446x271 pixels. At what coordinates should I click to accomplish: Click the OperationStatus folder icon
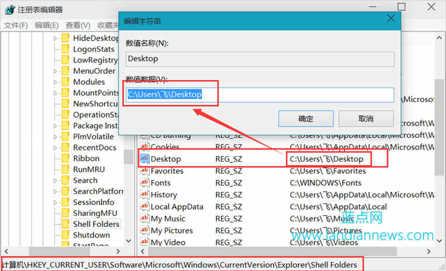coord(65,115)
